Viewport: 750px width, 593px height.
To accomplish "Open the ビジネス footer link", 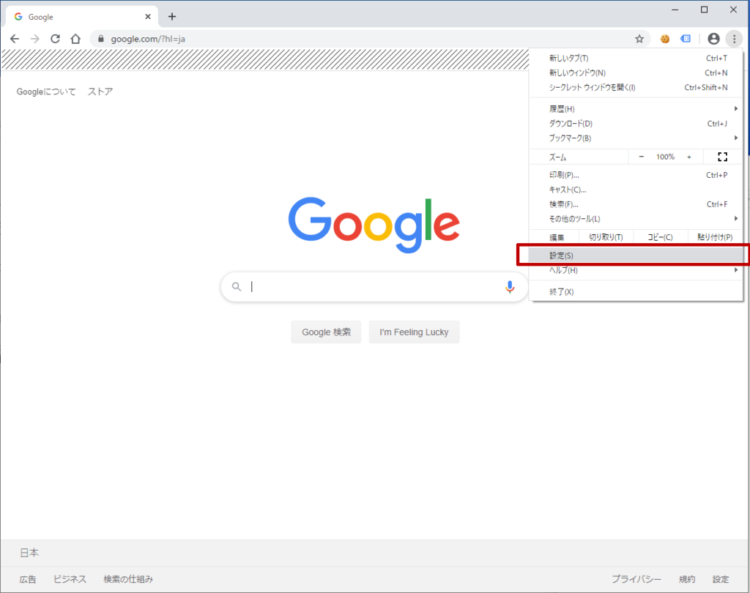I will pyautogui.click(x=70, y=579).
